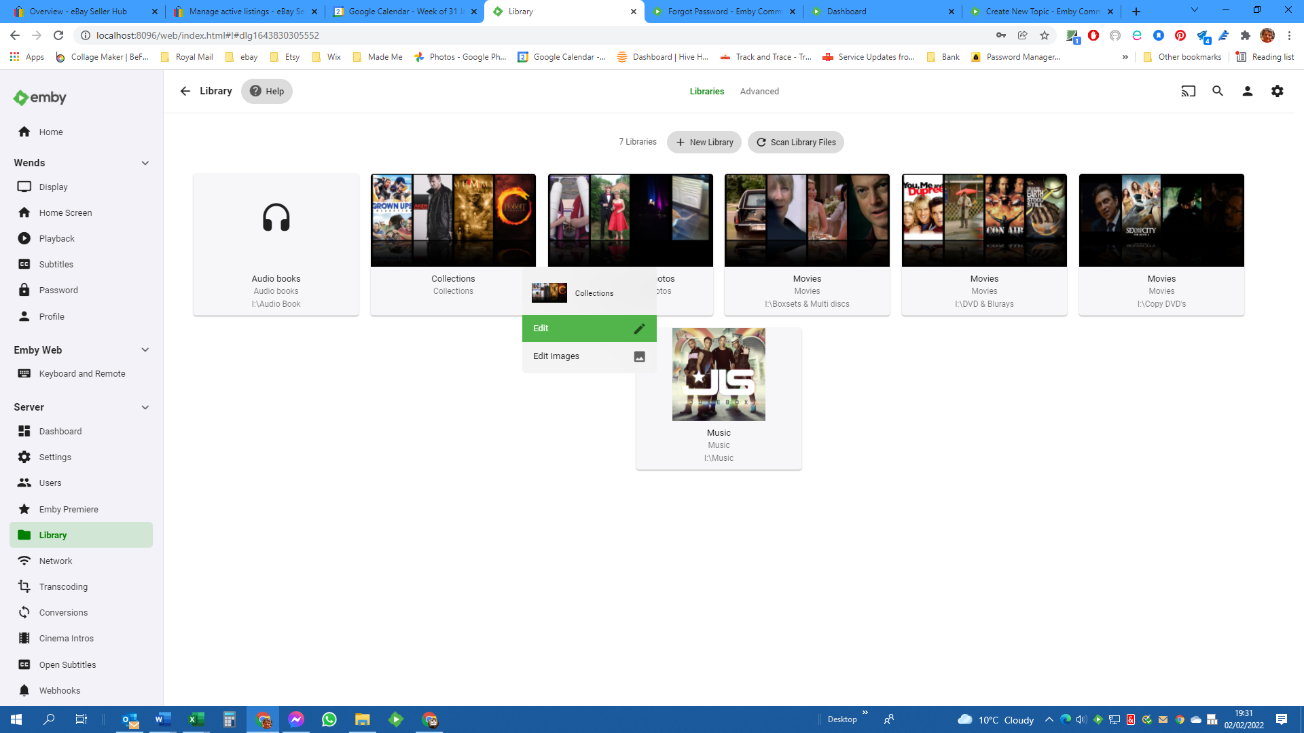The width and height of the screenshot is (1304, 733).
Task: Open the settings gear in top right
Action: 1278,90
